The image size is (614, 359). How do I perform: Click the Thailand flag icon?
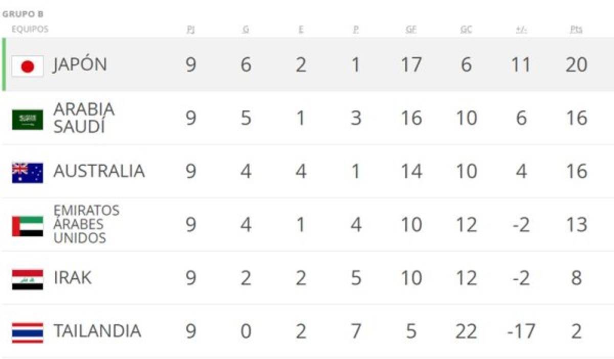click(28, 332)
